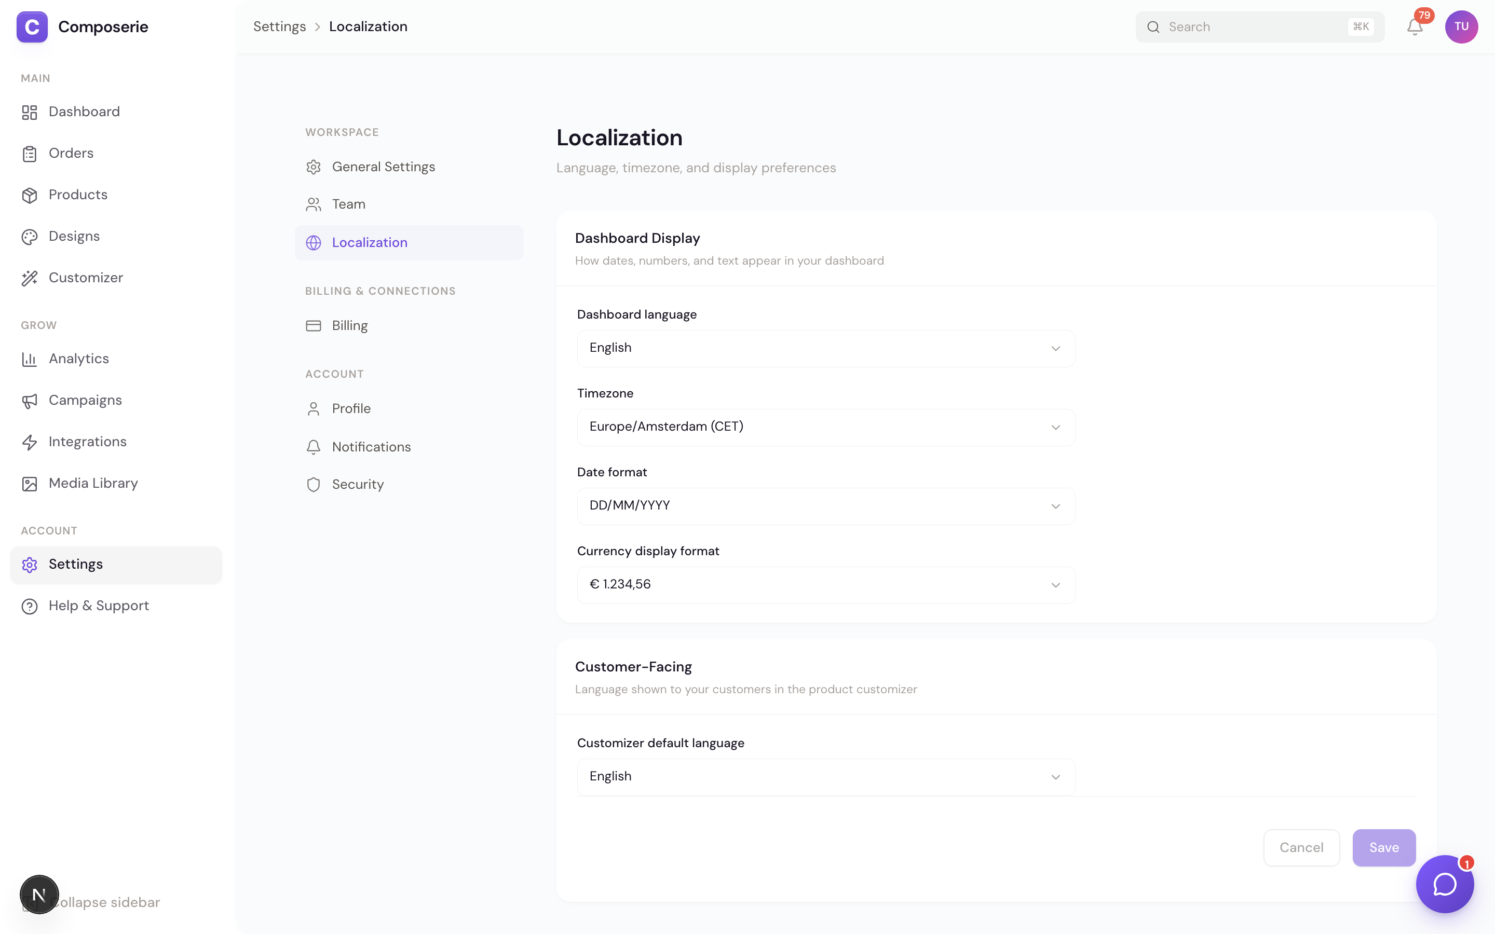Navigate to Designs
Screen dimensions: 1495x934
[116, 236]
